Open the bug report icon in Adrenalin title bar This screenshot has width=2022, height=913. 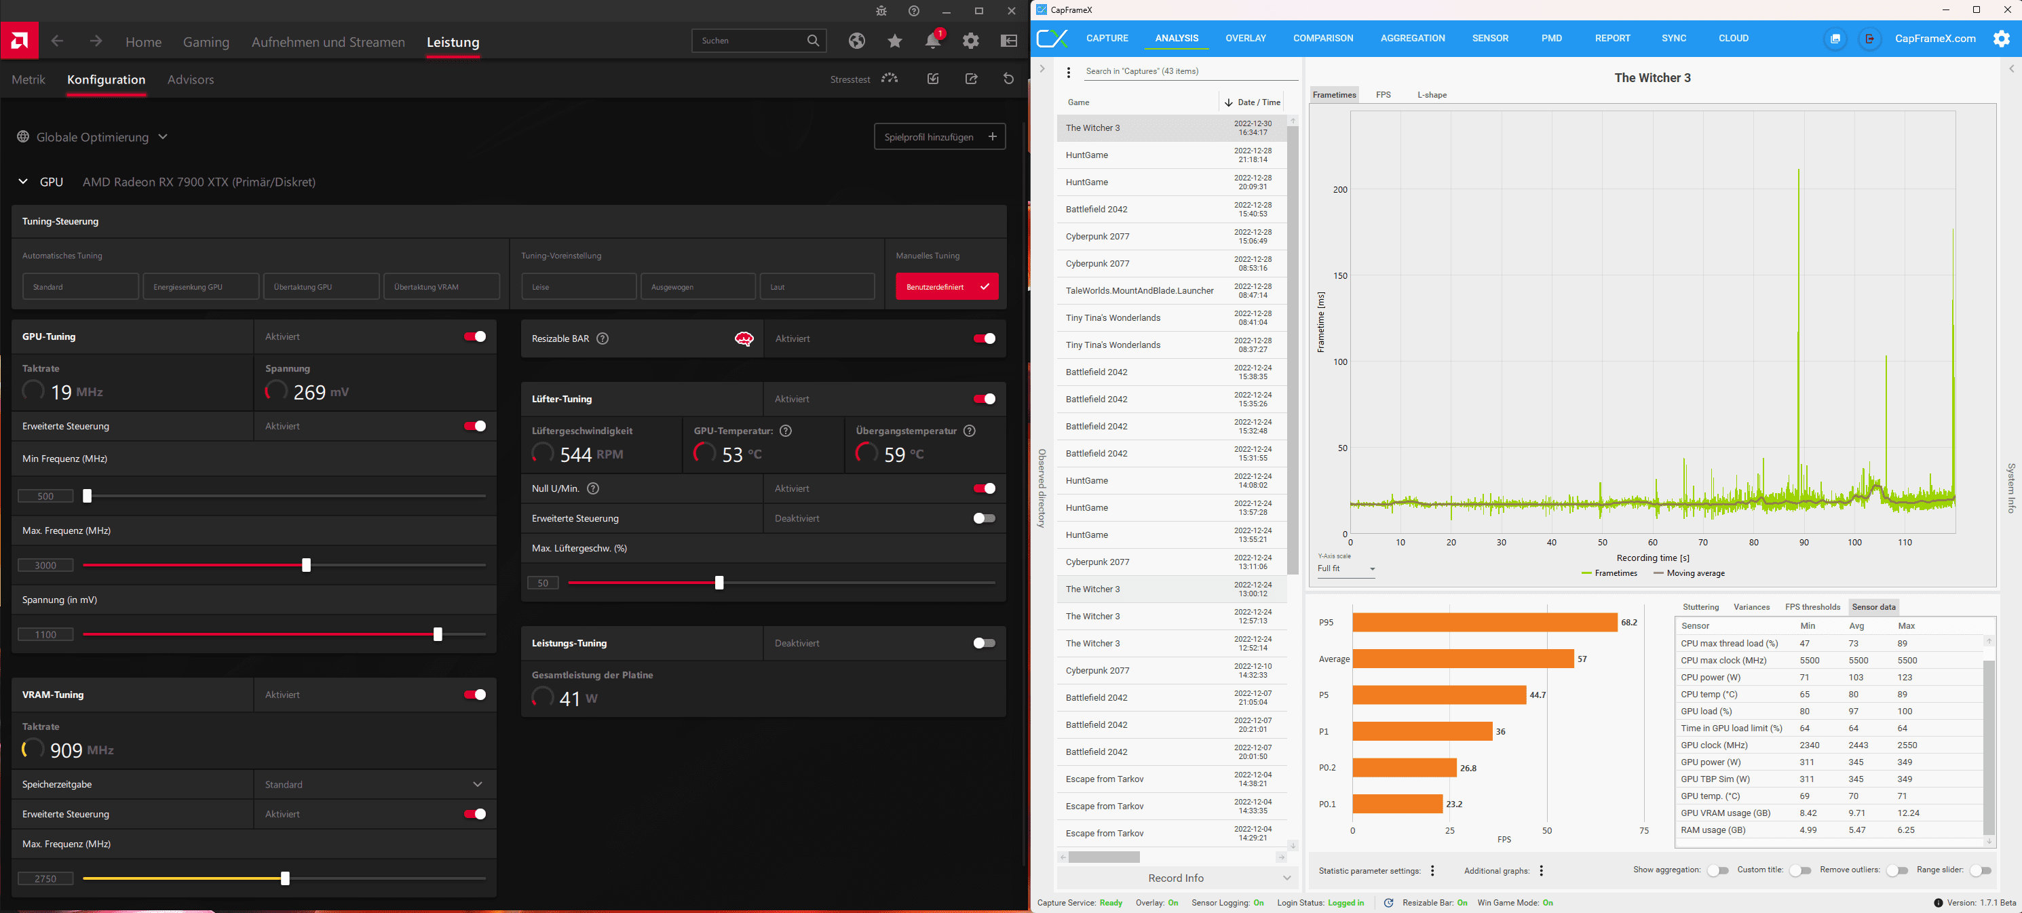[881, 11]
